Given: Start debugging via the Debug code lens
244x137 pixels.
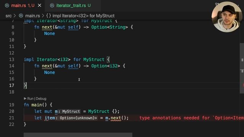Looking at the screenshot, I should 41,99.
